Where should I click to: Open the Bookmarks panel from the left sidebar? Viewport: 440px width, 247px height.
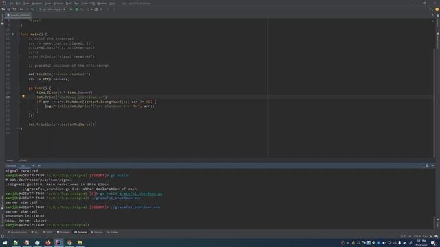pyautogui.click(x=2, y=202)
